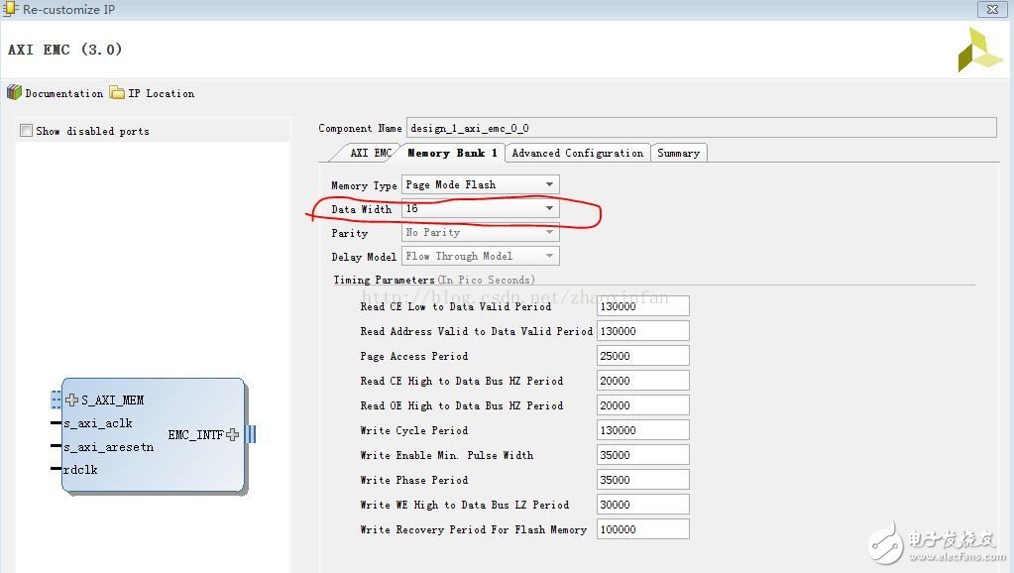Screen dimensions: 1014x573
Task: Close the Re-customize IP dialog
Action: 990,9
